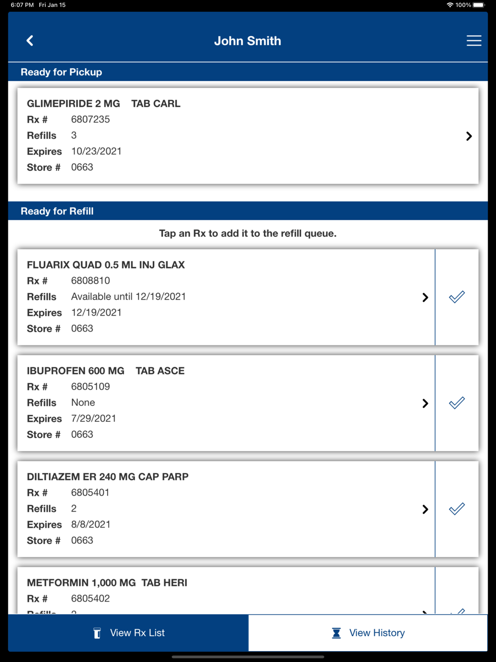Check the Fluarix Quad refill checkmark
The height and width of the screenshot is (662, 496).
457,297
